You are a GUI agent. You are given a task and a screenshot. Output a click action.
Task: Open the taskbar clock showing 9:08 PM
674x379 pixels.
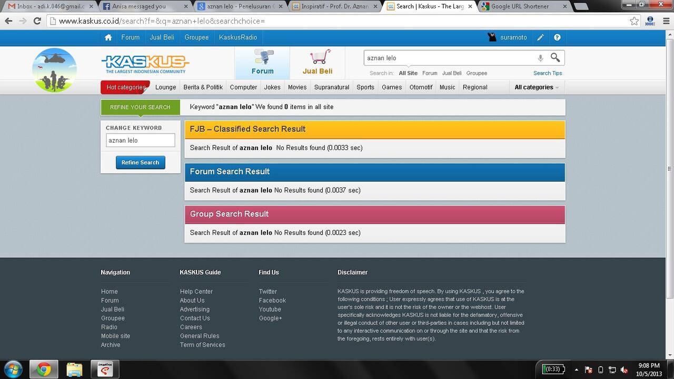(649, 370)
